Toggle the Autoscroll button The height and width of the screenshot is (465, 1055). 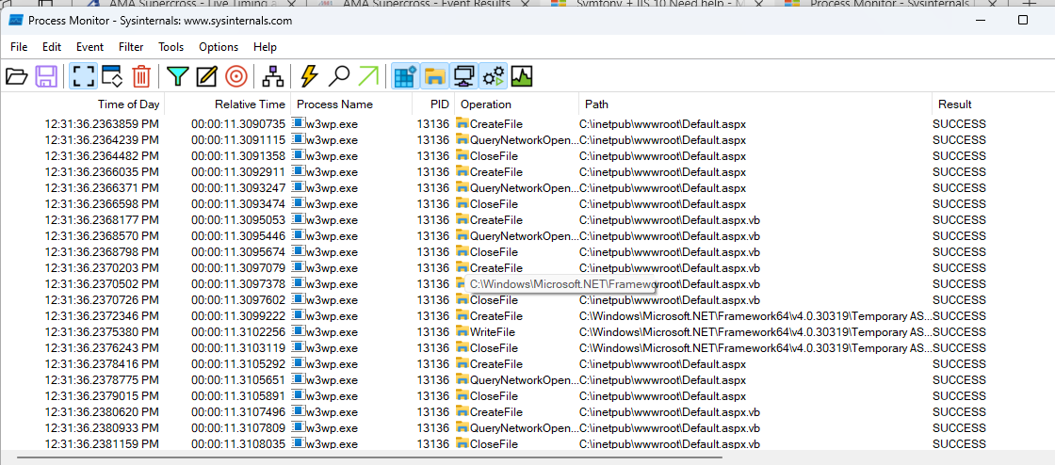click(112, 76)
